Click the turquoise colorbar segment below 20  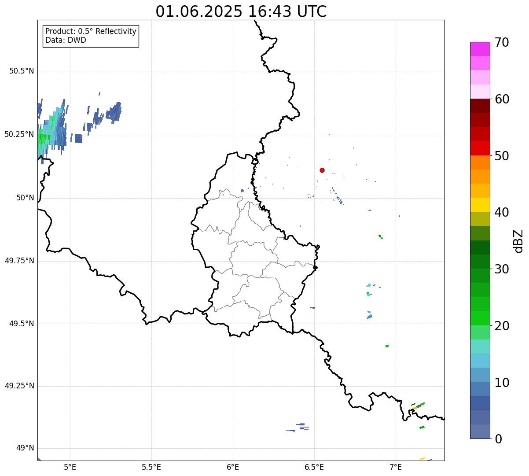click(x=480, y=347)
